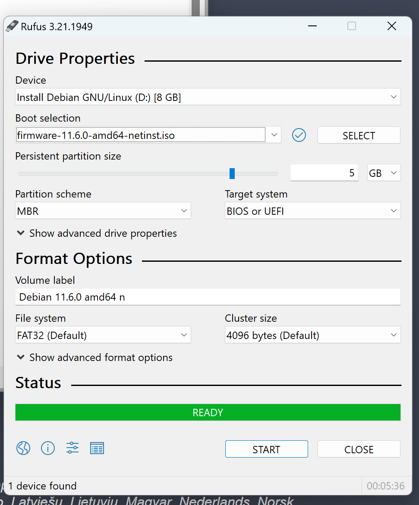Click the persistent partition size slider handle

point(232,173)
